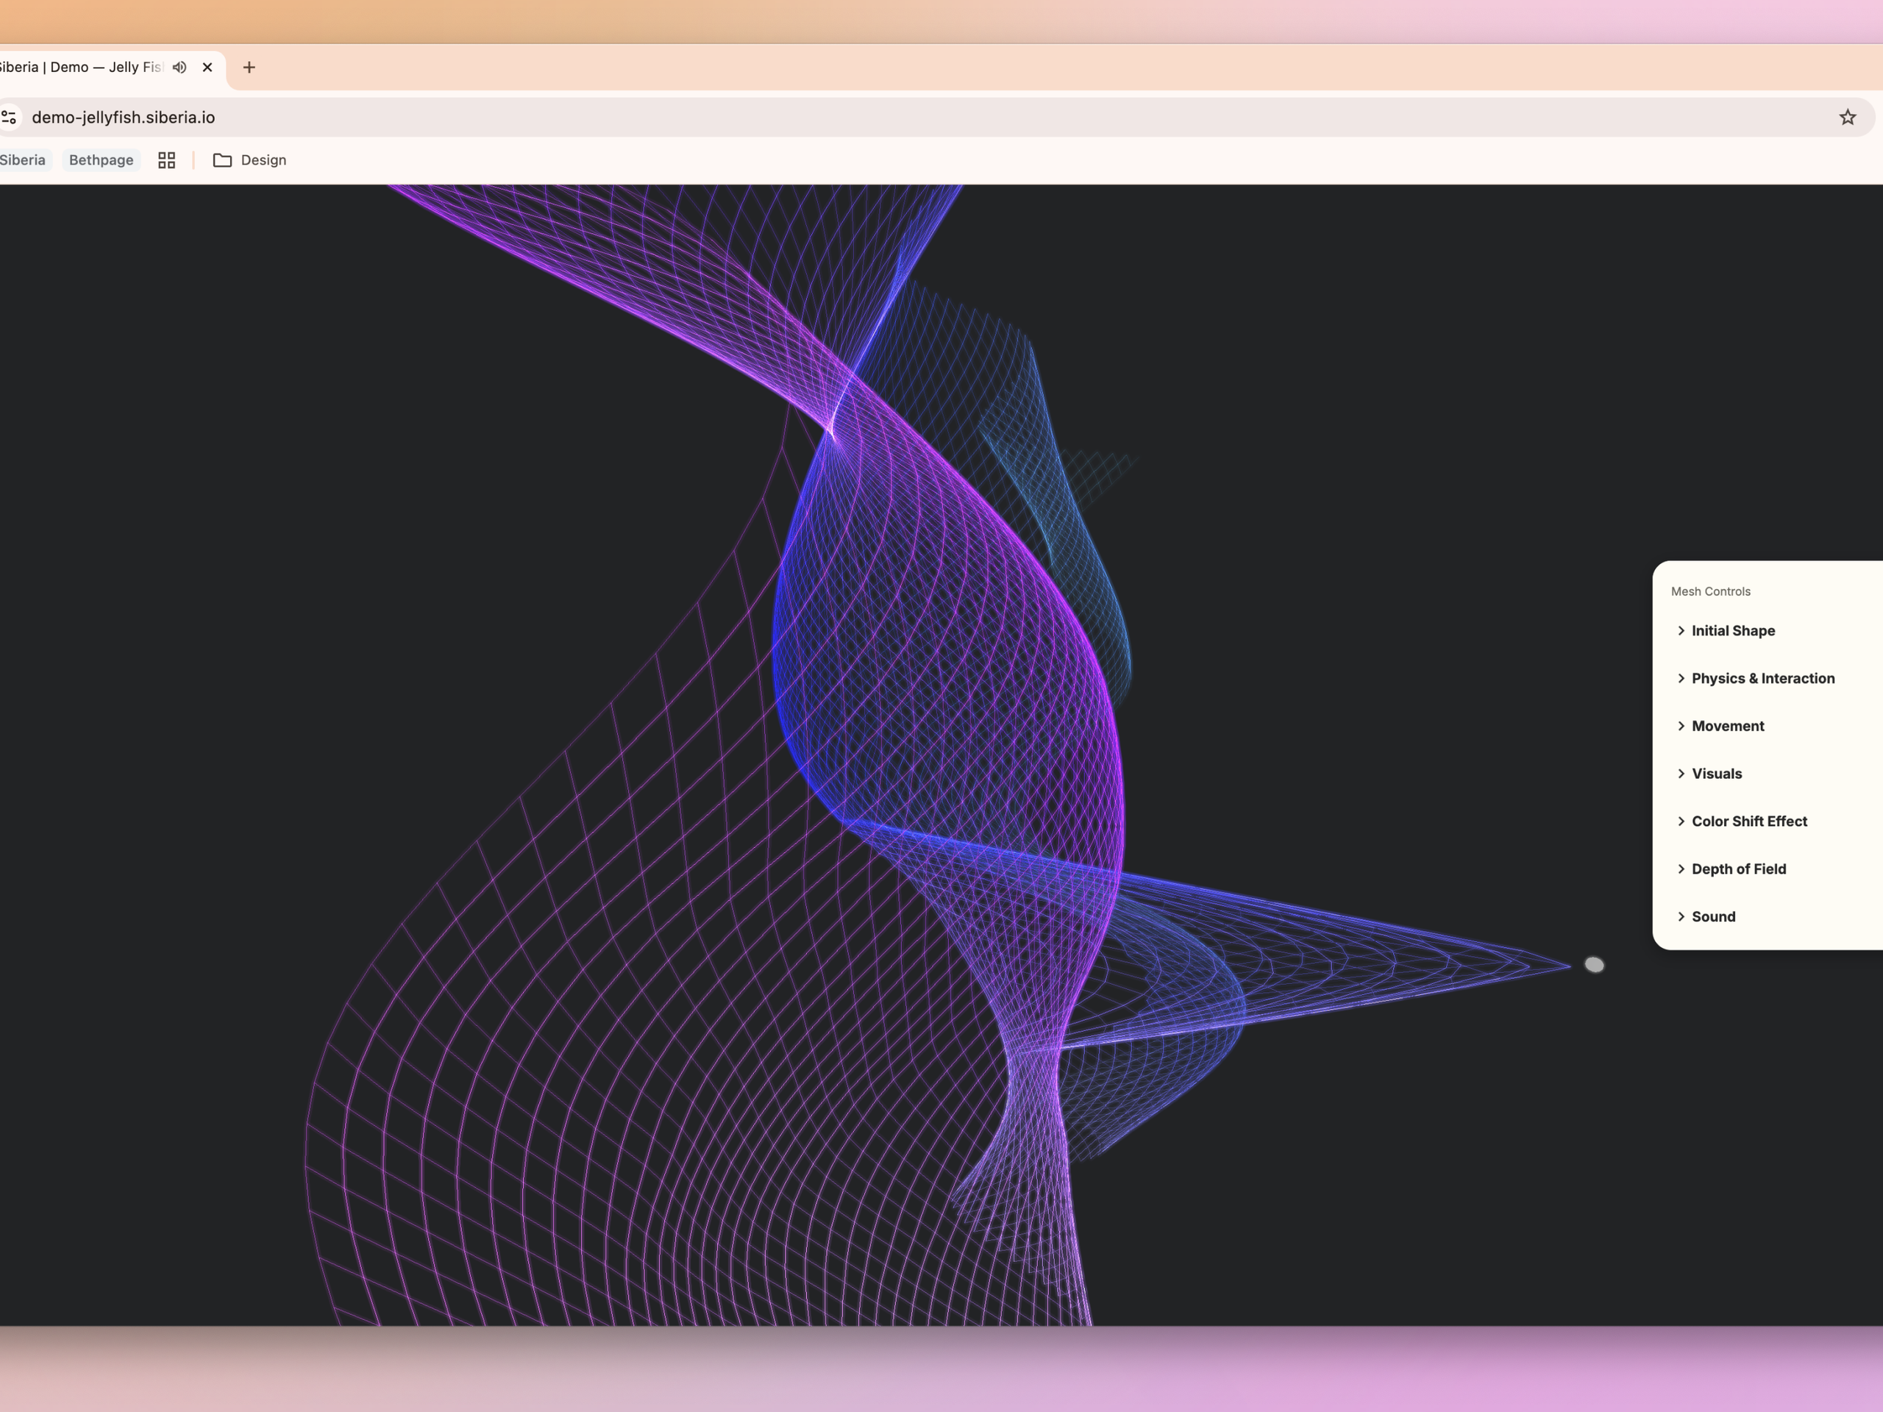1883x1412 pixels.
Task: Open the Visuals settings group
Action: 1716,774
